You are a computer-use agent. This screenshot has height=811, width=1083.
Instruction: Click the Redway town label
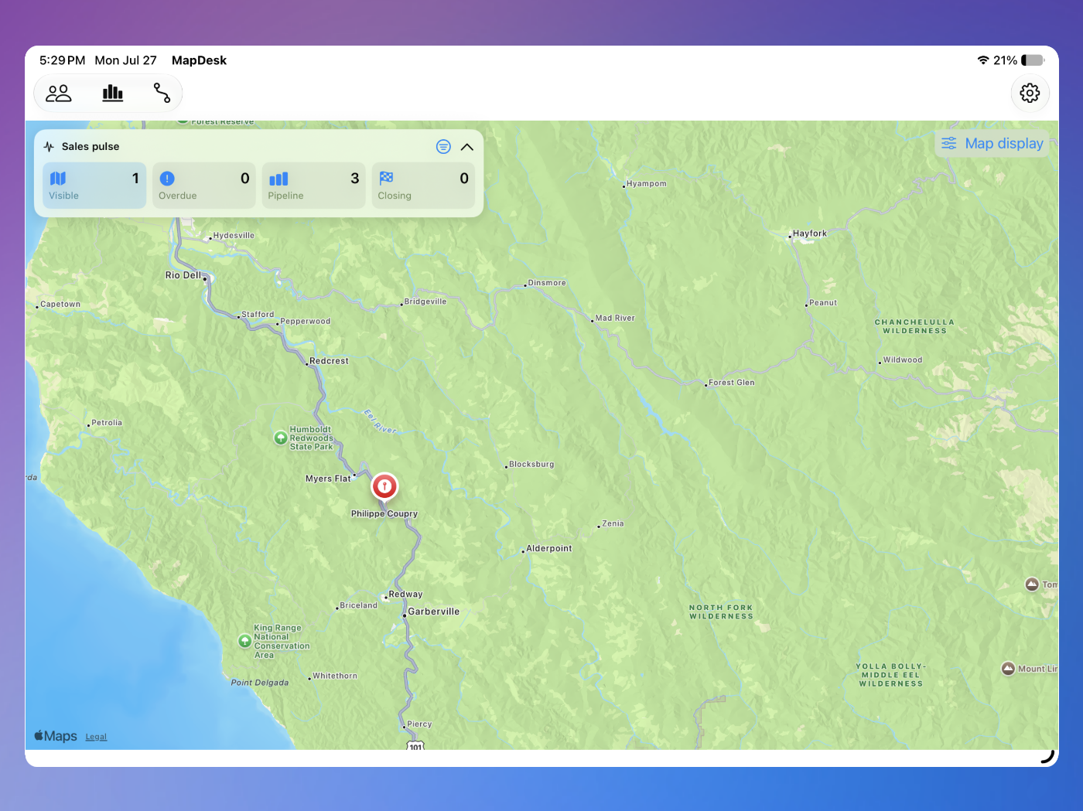[406, 595]
